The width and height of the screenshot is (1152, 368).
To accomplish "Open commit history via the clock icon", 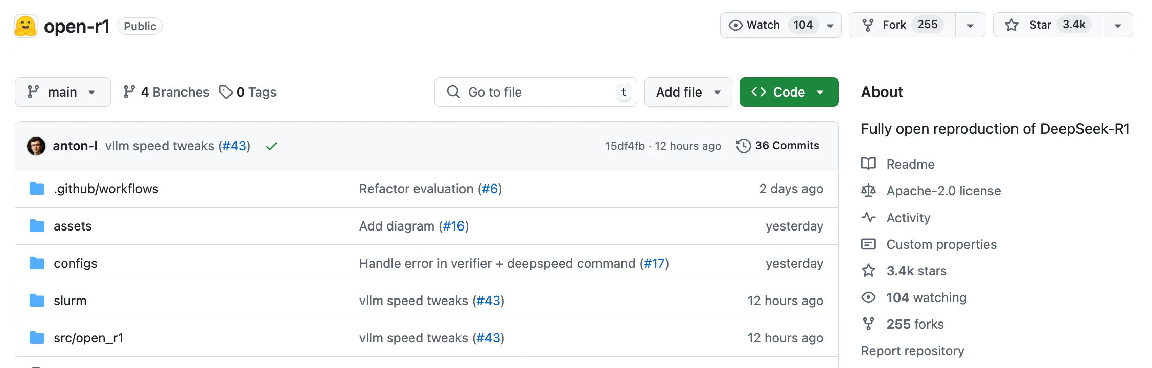I will click(x=744, y=146).
